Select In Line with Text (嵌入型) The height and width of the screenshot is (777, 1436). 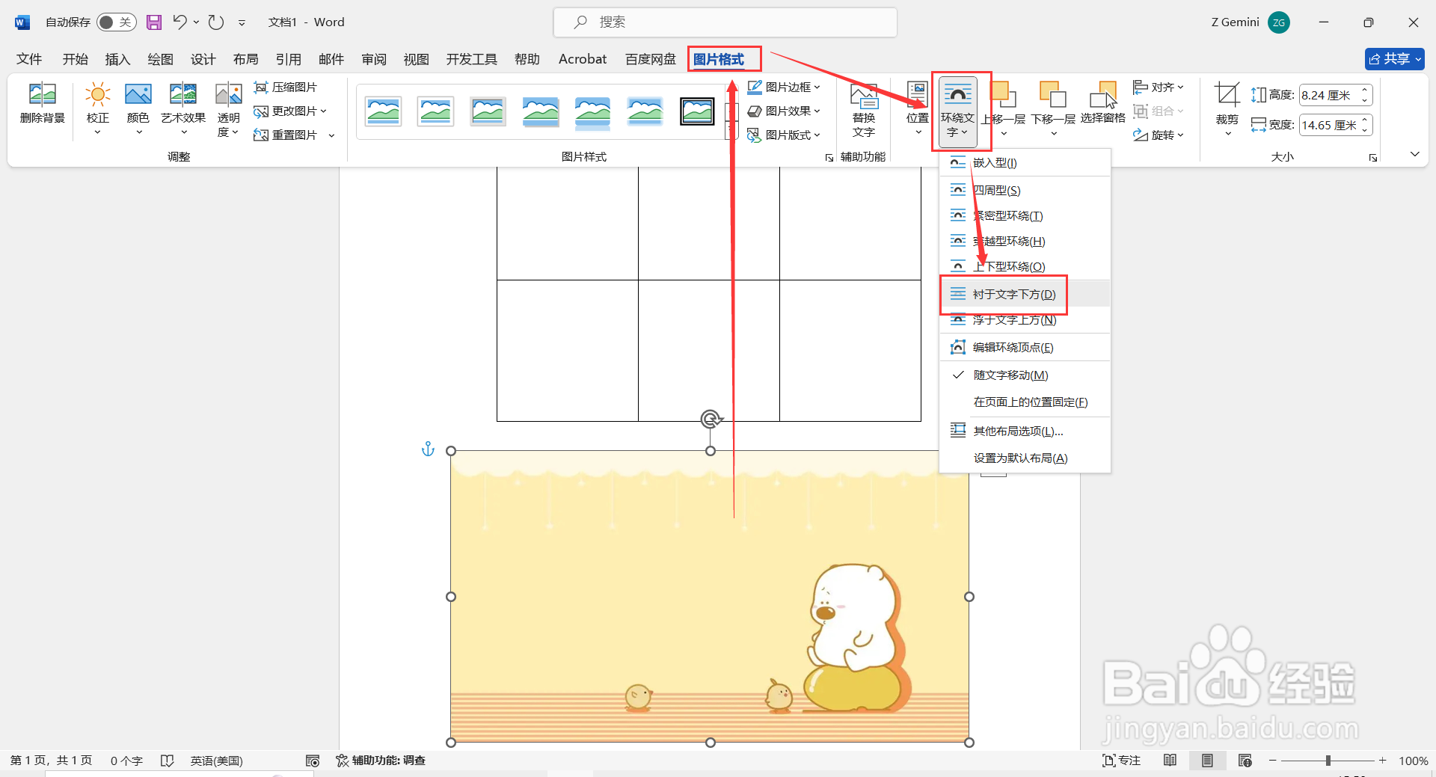click(x=1025, y=163)
